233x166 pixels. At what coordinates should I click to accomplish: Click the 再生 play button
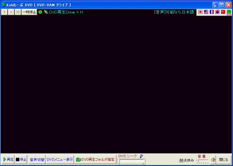(8, 159)
